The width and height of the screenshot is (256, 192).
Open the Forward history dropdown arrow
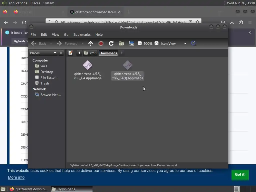click(x=82, y=43)
